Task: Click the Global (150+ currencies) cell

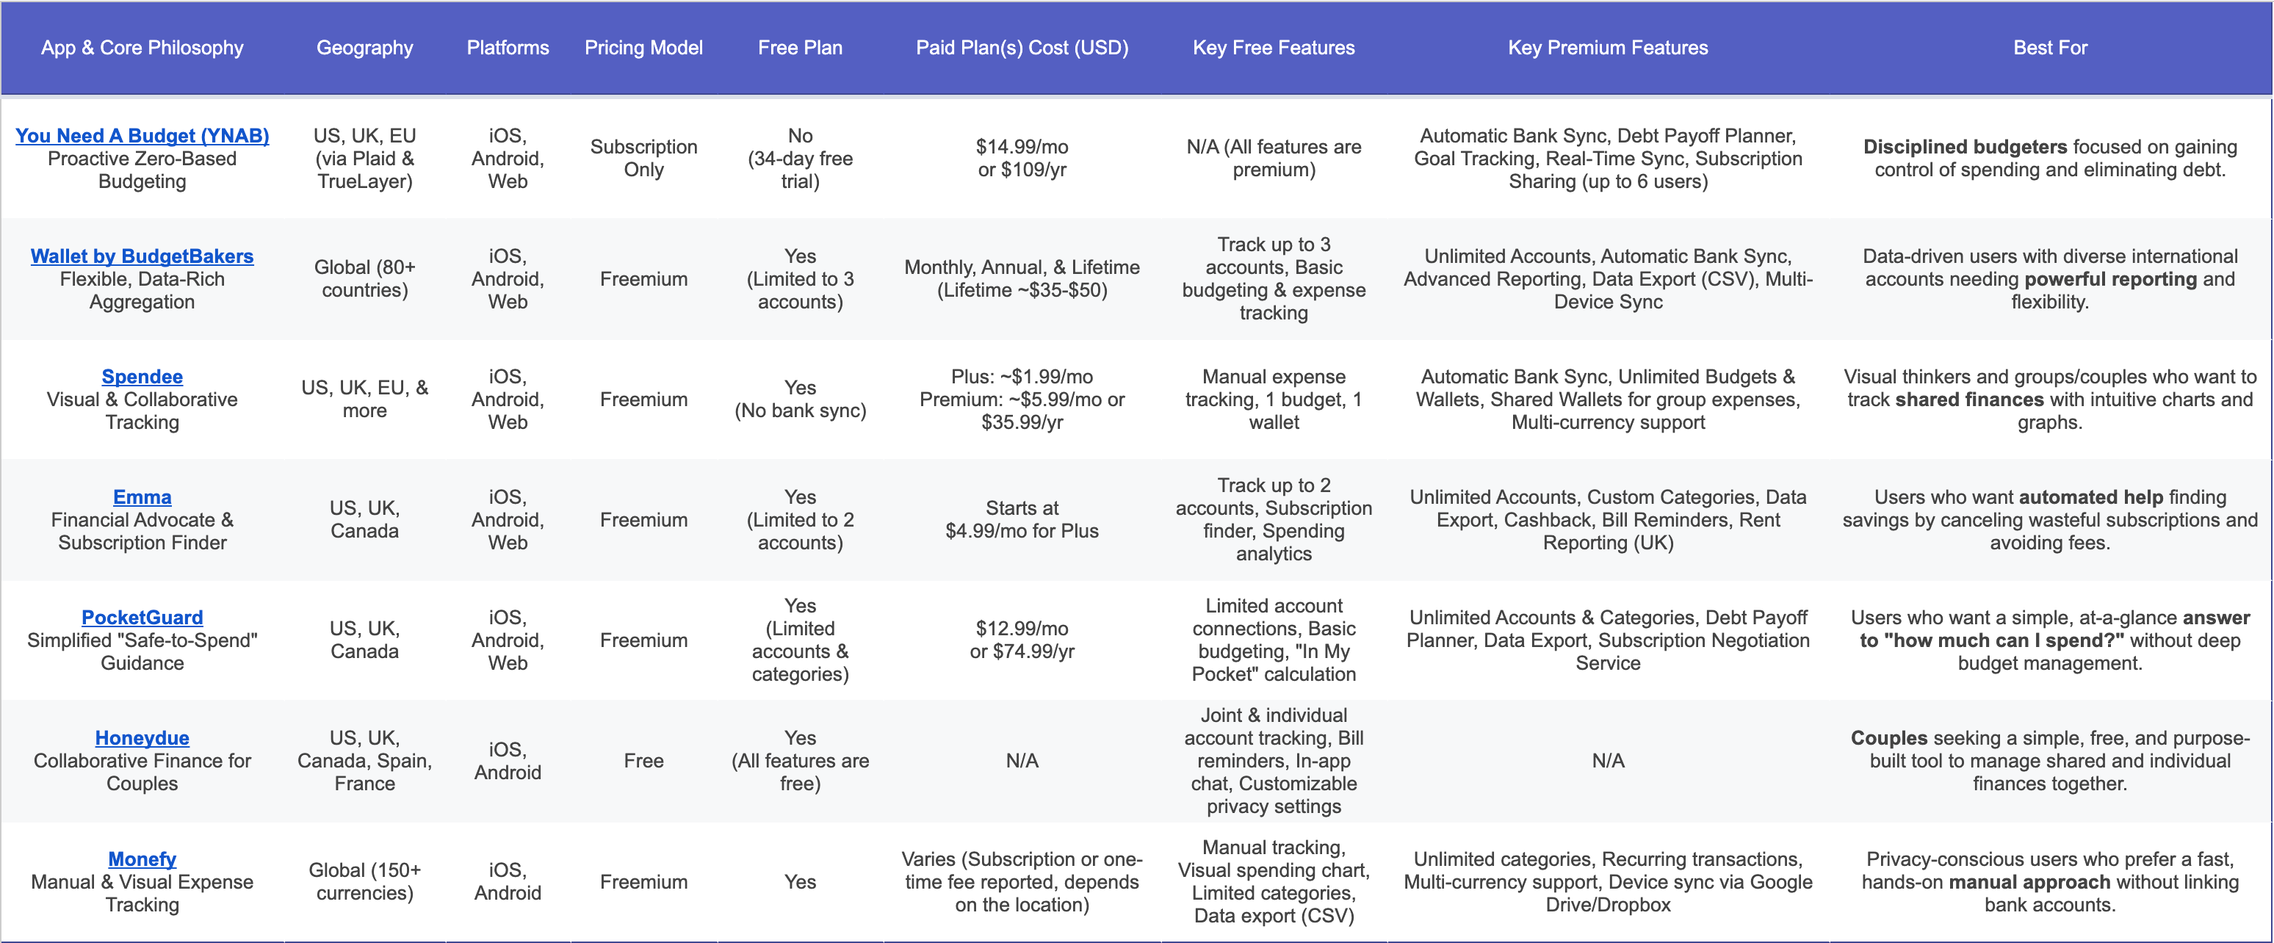Action: (364, 881)
